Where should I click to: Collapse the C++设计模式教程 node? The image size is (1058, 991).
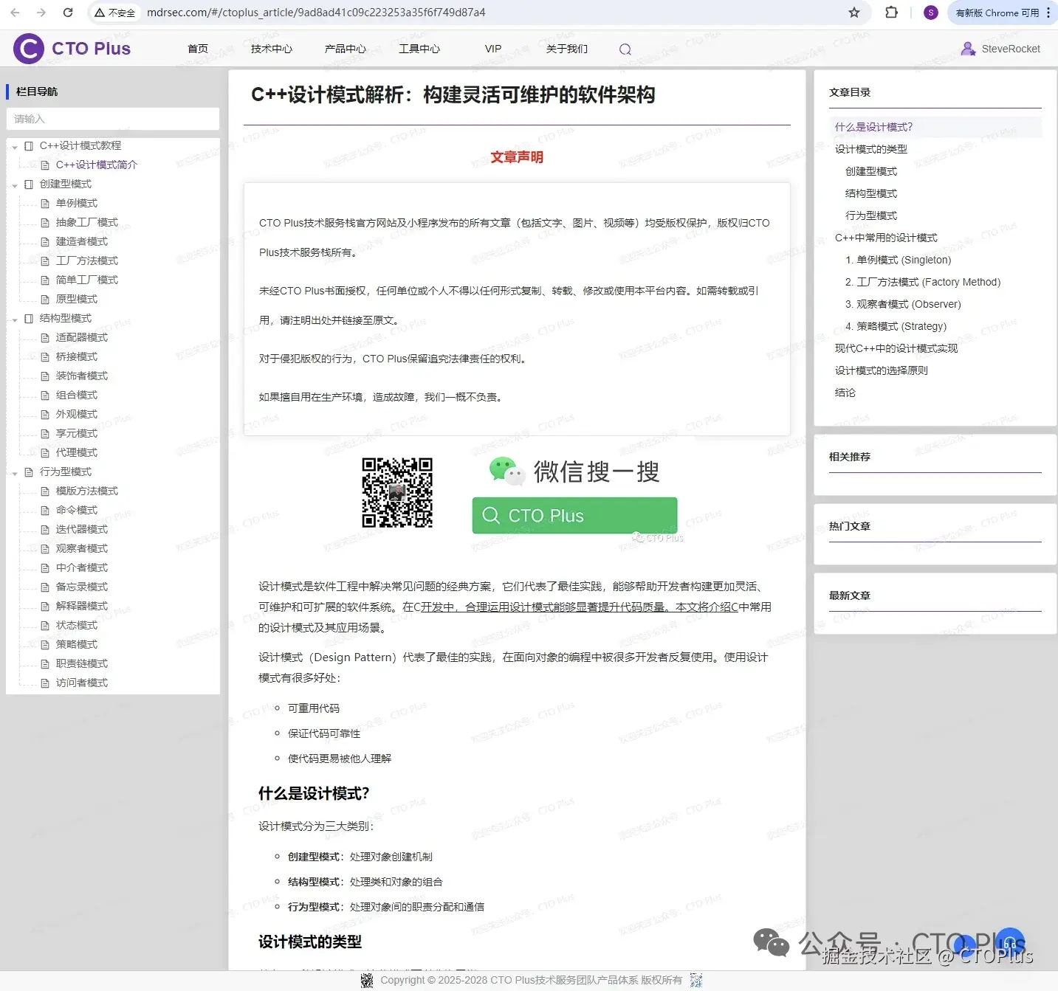(15, 145)
